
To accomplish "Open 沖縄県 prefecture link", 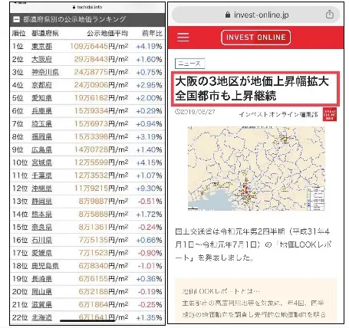I will 41,189.
